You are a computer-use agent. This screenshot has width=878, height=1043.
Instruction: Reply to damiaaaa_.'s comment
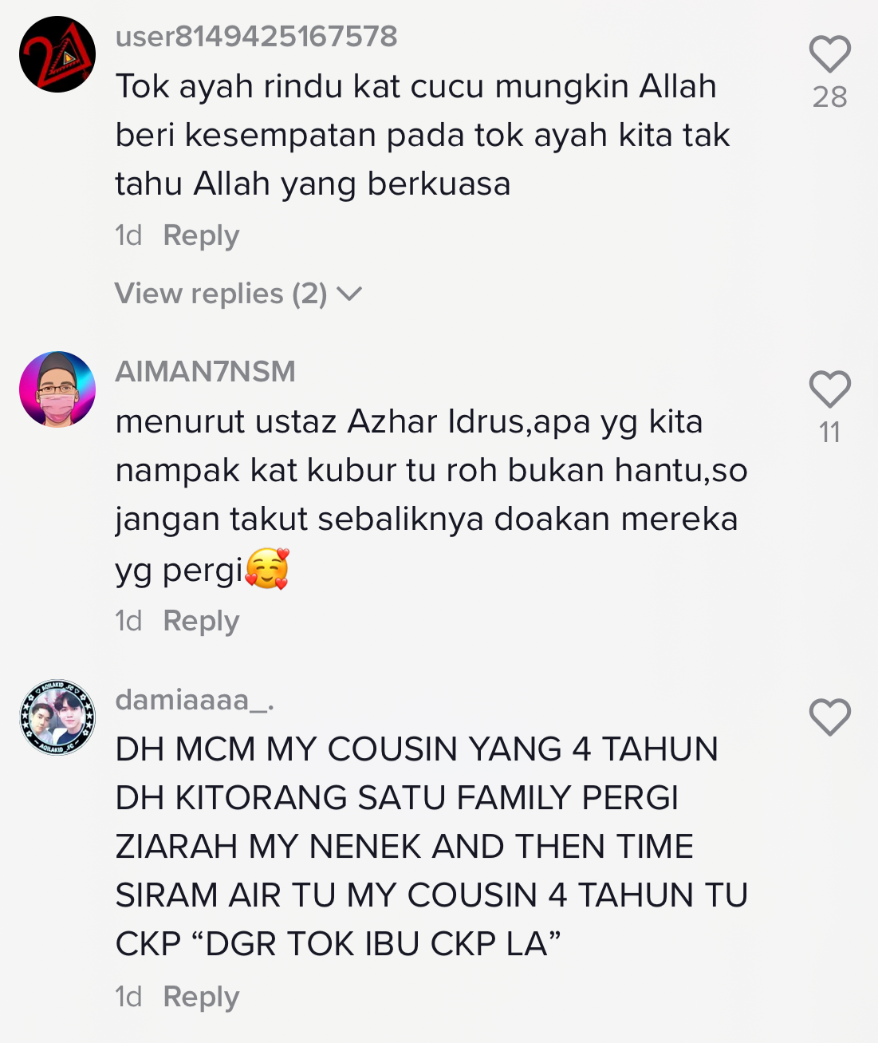coord(201,997)
